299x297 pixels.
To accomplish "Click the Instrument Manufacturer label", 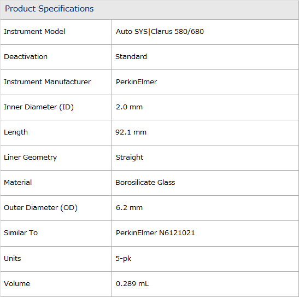I will 48,82.
